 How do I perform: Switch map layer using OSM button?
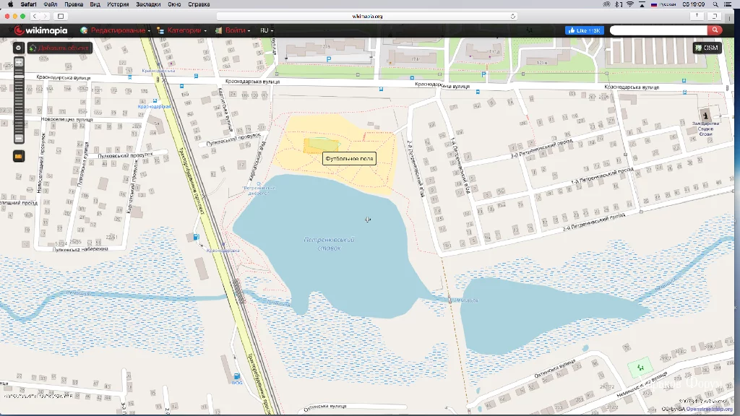[x=707, y=48]
